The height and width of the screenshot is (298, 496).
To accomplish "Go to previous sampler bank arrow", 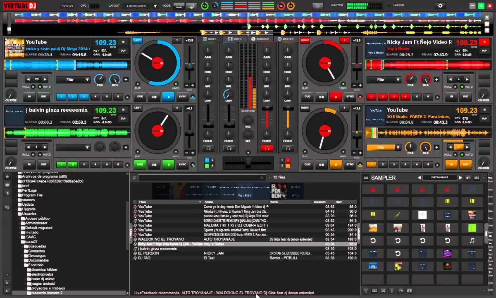I will click(419, 178).
